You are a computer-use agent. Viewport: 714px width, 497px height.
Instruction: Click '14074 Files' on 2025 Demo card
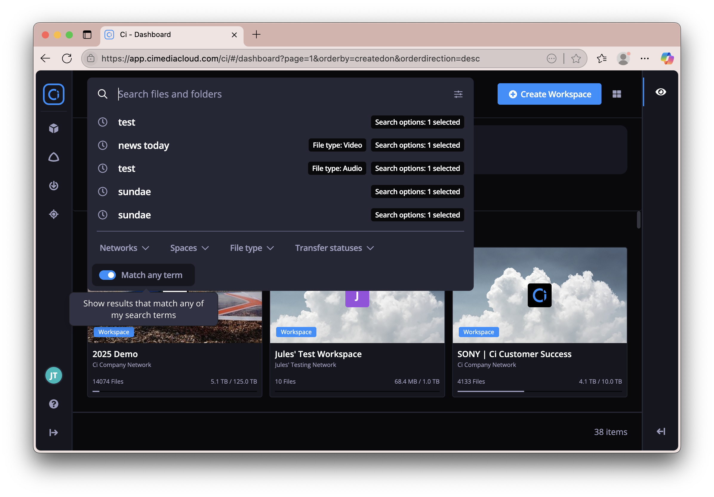pyautogui.click(x=108, y=381)
